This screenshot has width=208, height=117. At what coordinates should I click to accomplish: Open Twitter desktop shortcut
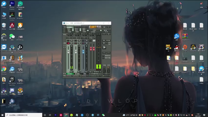pos(4,5)
